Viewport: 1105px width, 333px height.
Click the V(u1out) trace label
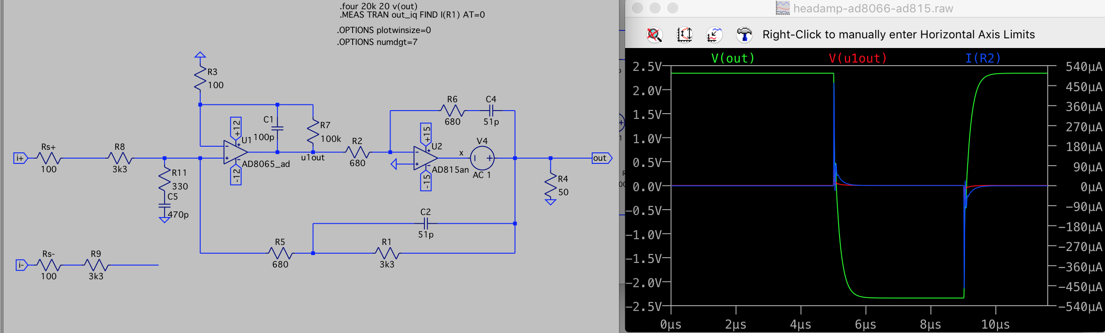[858, 58]
